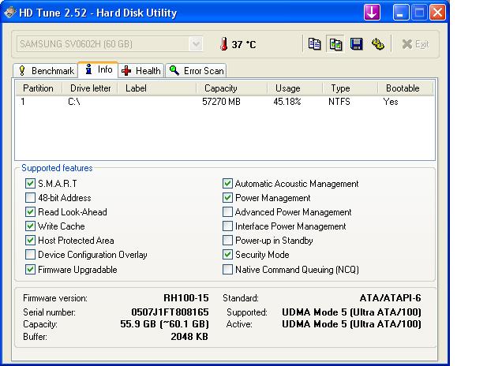
Task: Toggle the Device Configuration Overlay checkbox
Action: pos(30,255)
